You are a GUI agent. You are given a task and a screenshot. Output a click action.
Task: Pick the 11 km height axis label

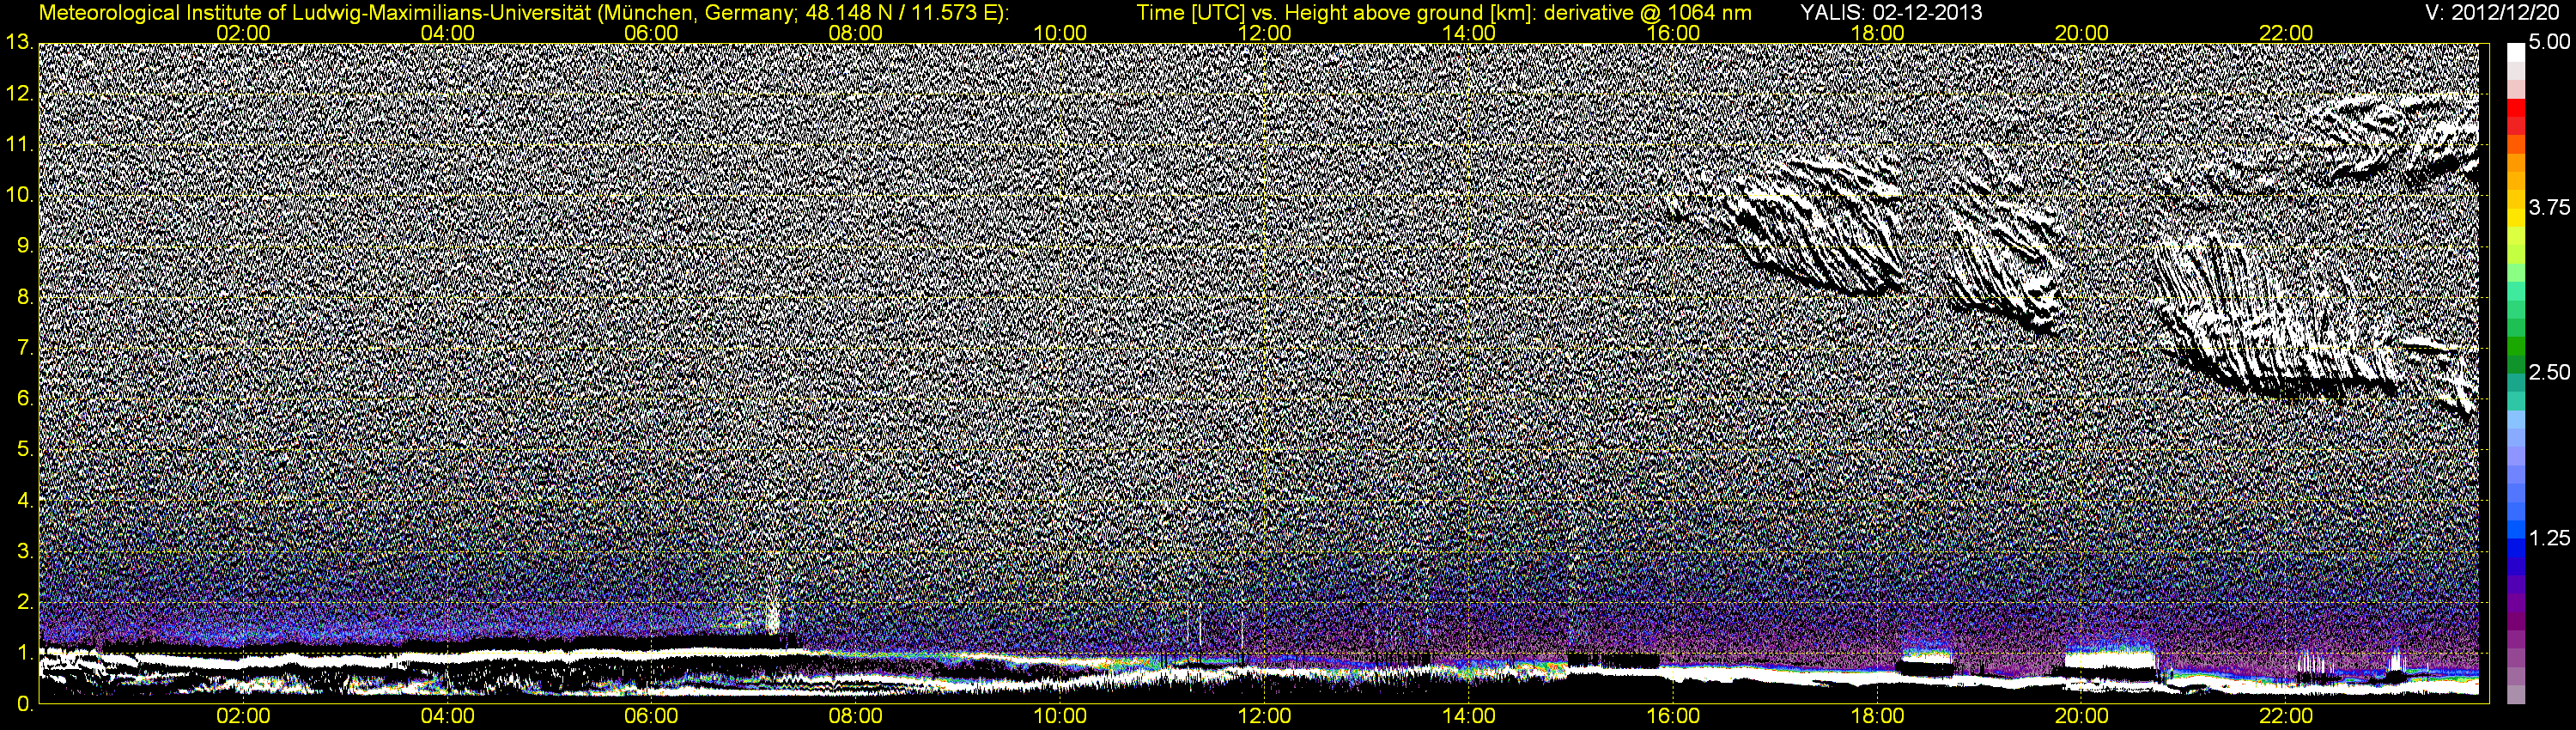[x=18, y=144]
